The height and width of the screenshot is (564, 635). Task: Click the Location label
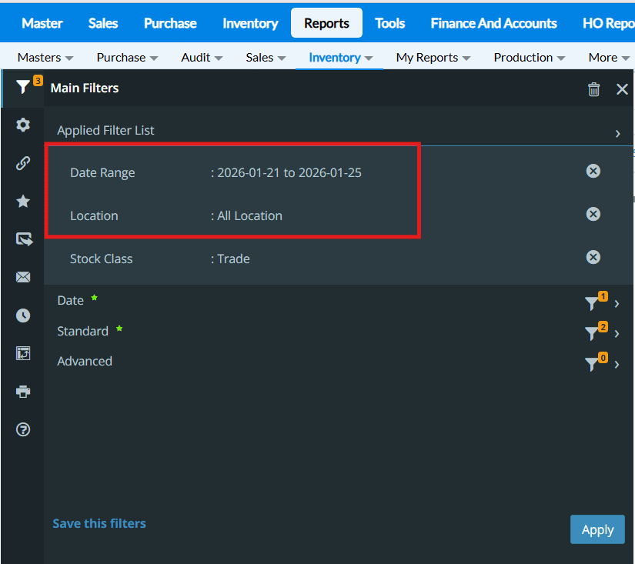[94, 215]
